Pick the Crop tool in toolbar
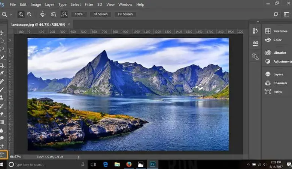292x169 pixels. click(x=2, y=66)
